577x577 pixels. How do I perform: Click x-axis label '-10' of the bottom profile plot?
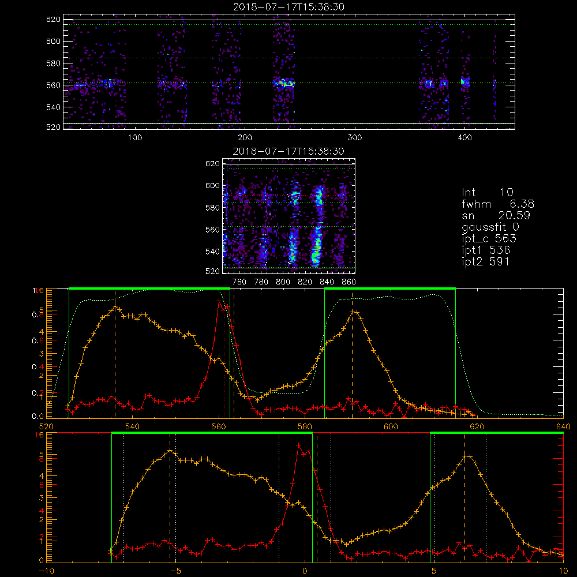point(46,571)
